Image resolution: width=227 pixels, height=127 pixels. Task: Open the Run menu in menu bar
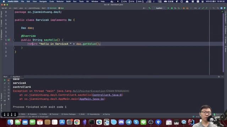75,1
